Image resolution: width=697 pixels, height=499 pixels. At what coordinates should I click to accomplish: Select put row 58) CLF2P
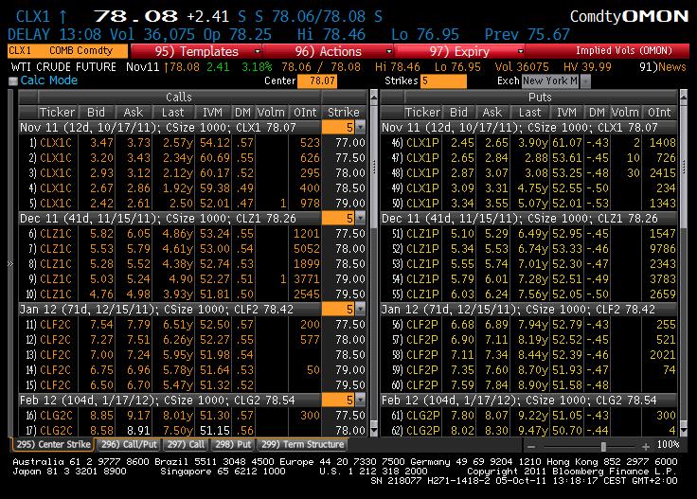point(529,354)
